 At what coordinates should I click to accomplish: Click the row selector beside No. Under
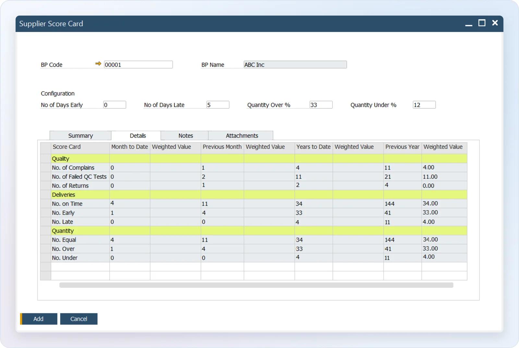pyautogui.click(x=46, y=258)
